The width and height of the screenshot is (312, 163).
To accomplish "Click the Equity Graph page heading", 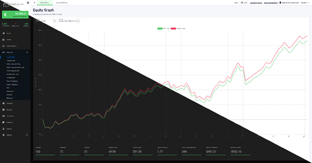I will (43, 10).
